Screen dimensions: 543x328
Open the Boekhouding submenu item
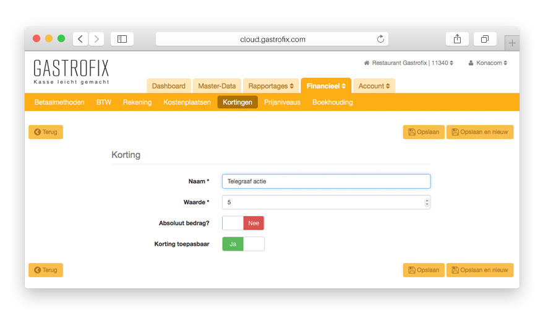pos(332,102)
